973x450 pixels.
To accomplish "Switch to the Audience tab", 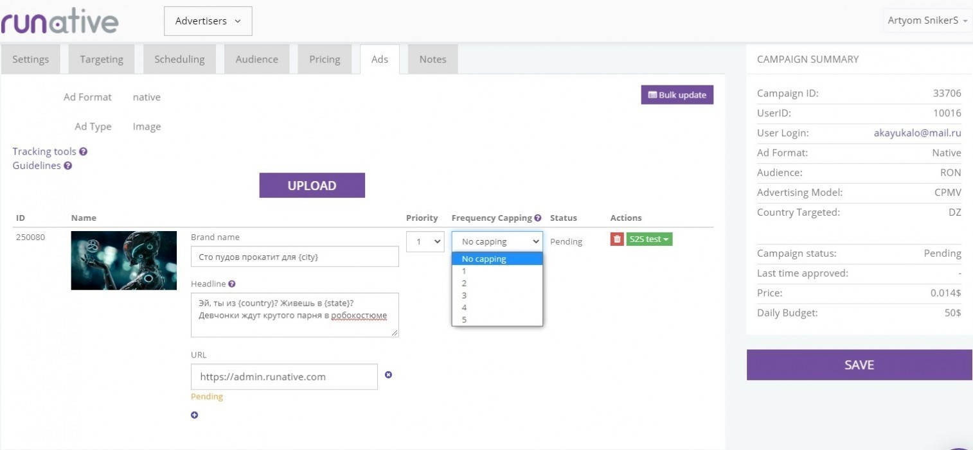I will pyautogui.click(x=257, y=59).
